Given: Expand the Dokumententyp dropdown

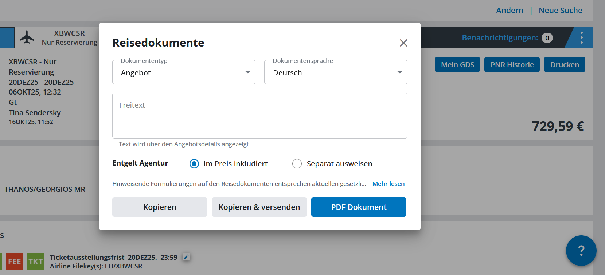Looking at the screenshot, I should (x=184, y=72).
